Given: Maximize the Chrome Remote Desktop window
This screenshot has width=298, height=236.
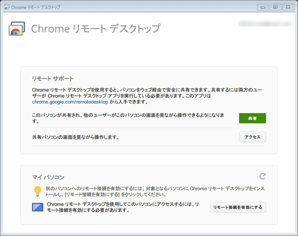Looking at the screenshot, I should [275, 7].
